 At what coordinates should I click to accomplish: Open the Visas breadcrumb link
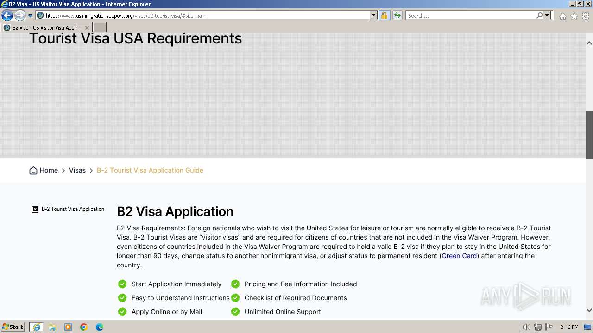click(x=77, y=170)
